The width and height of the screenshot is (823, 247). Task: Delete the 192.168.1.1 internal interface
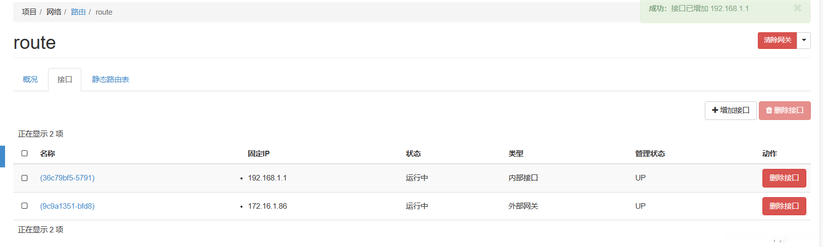784,178
